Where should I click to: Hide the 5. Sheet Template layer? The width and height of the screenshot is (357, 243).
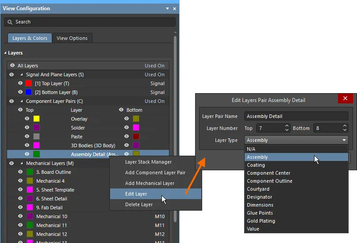coord(20,190)
